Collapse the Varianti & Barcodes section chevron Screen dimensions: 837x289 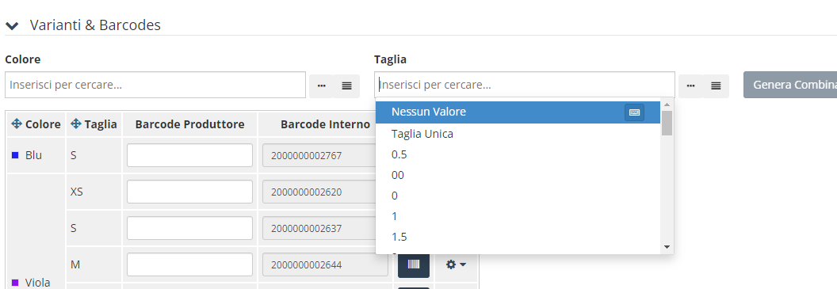tap(12, 25)
